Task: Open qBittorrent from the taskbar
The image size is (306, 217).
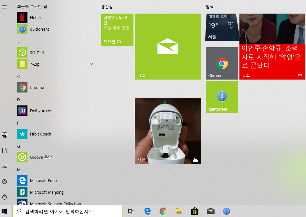Action: coord(227,211)
